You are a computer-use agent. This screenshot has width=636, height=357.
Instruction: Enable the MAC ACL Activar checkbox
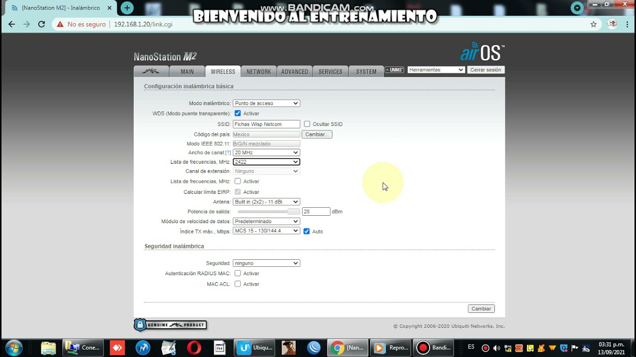238,284
